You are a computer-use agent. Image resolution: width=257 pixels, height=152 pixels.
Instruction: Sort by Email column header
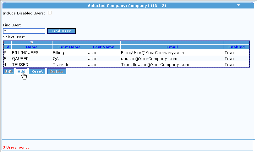[x=172, y=47]
